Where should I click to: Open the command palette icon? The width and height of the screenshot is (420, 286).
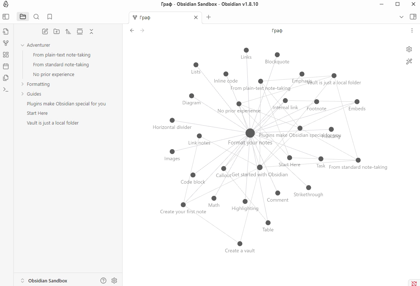coord(5,89)
